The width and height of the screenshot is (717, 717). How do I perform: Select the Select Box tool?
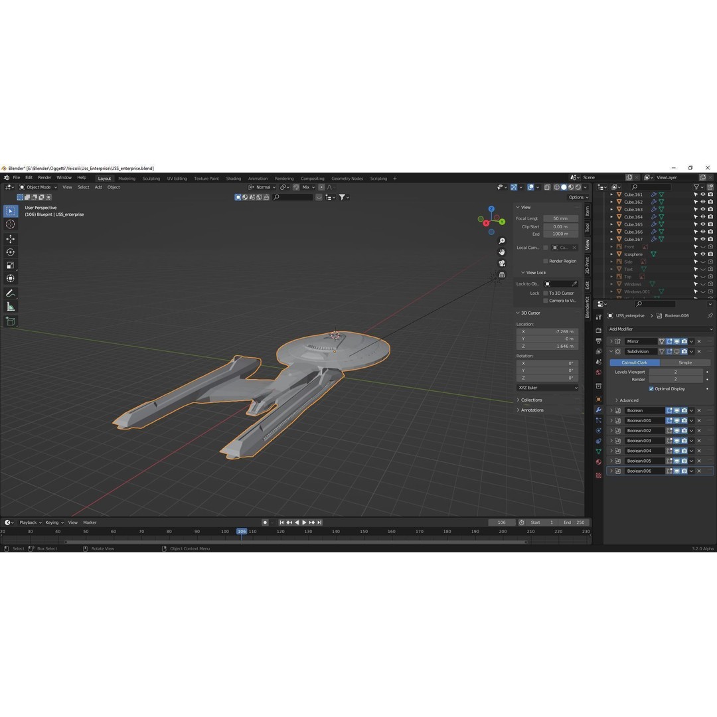point(11,211)
